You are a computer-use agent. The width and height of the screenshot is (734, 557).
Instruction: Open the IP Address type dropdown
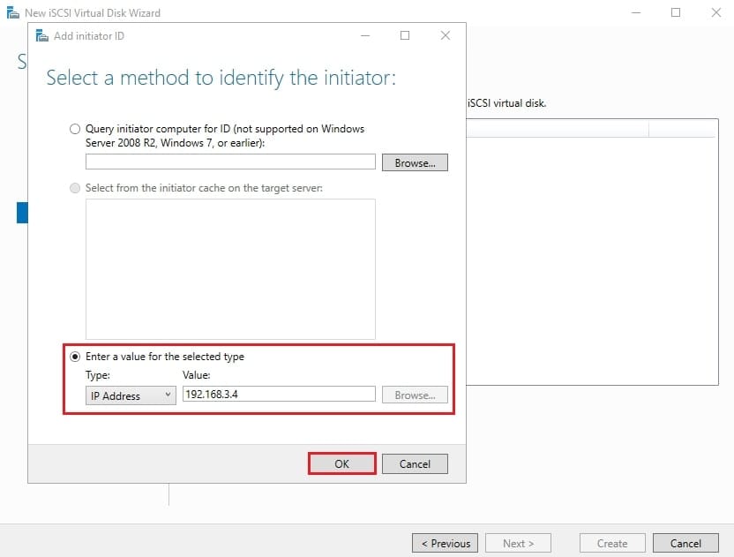131,395
